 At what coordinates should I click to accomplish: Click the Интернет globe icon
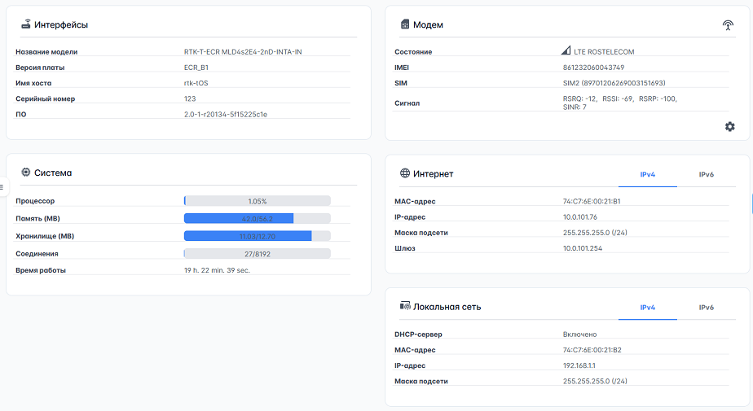(x=405, y=173)
